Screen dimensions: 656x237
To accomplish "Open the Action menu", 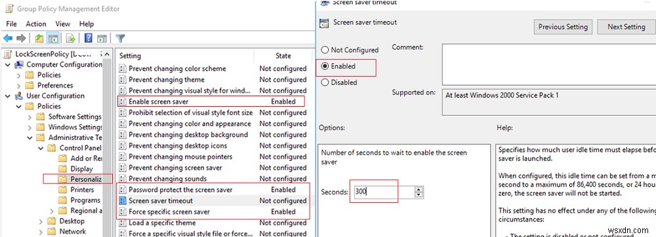I will tap(36, 24).
